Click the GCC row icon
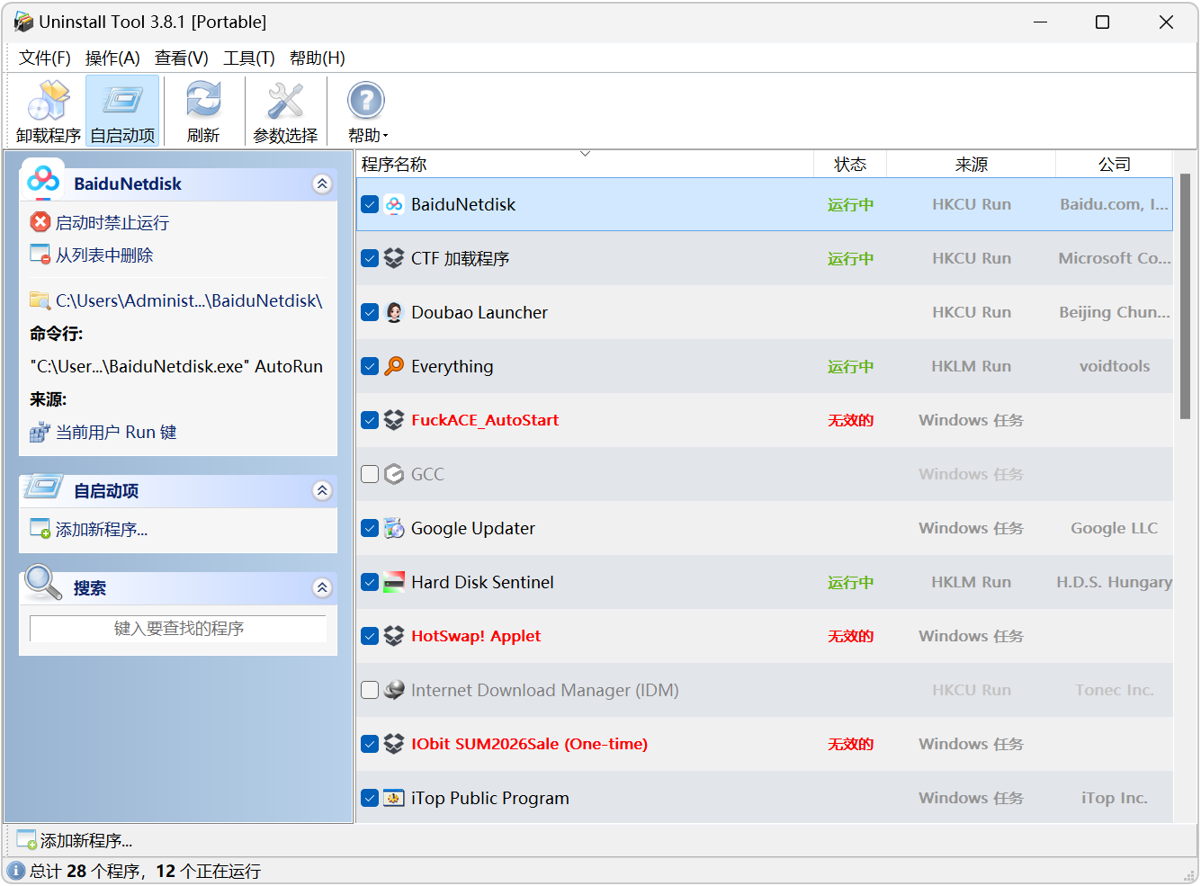The height and width of the screenshot is (886, 1201). coord(394,474)
